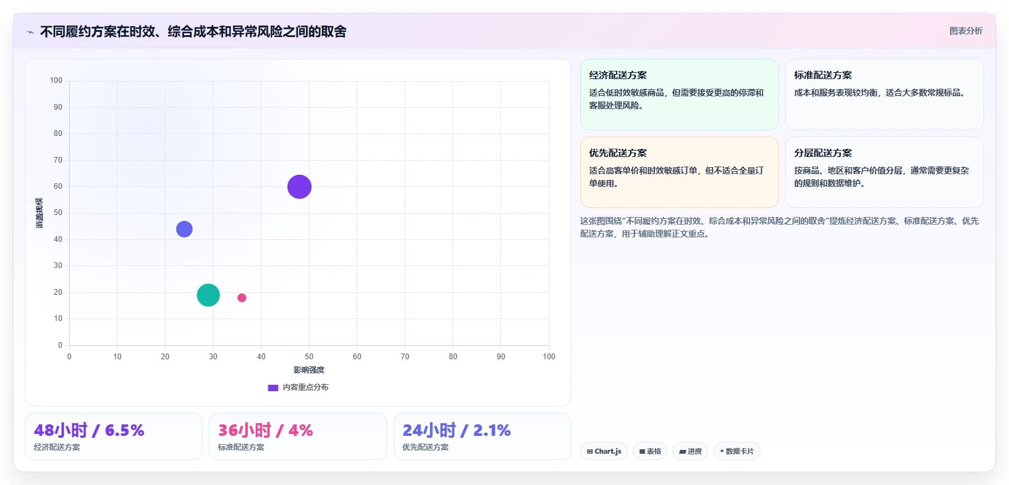Click the 优先配送方案 caption under 24小时

click(426, 447)
